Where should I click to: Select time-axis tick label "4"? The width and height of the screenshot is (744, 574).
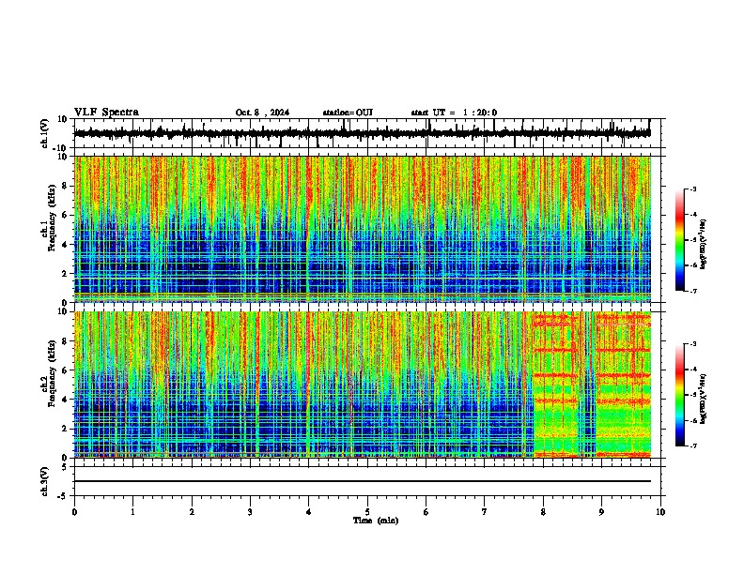pos(309,512)
